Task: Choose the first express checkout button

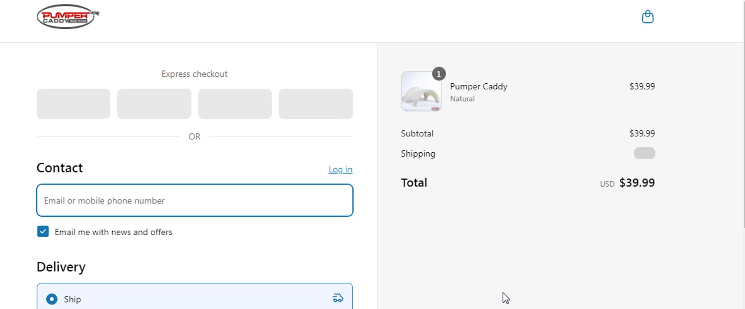Action: [x=74, y=104]
